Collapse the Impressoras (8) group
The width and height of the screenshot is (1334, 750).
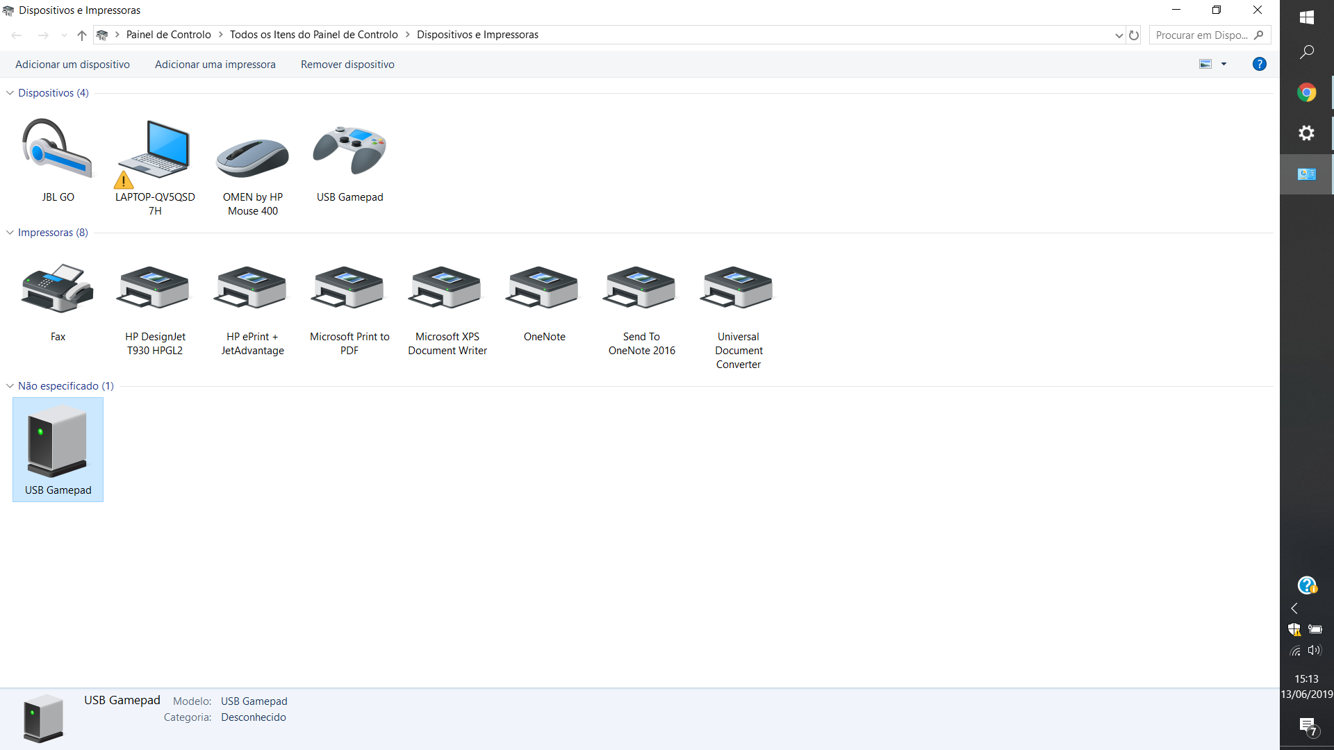click(x=10, y=233)
